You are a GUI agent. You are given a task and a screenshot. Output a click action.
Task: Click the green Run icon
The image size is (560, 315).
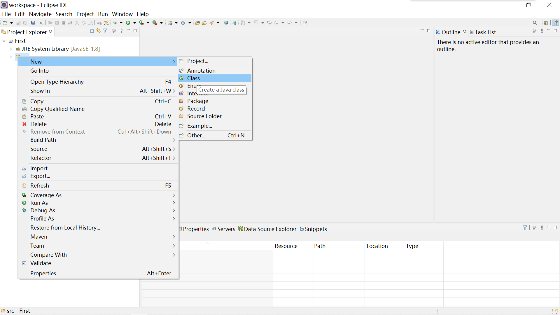pyautogui.click(x=128, y=23)
